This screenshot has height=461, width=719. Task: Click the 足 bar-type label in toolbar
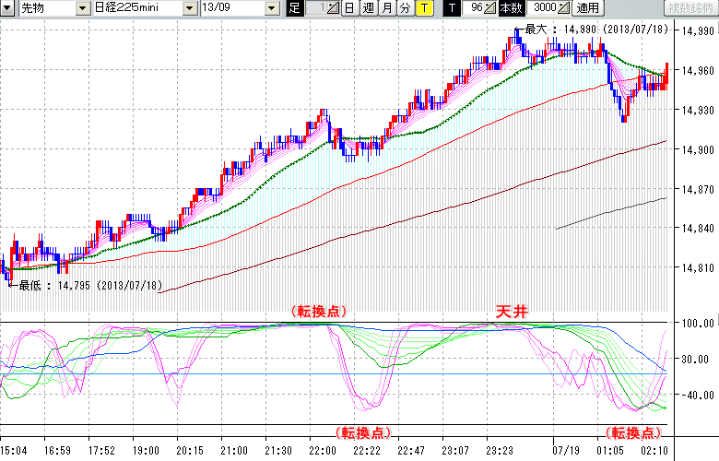(294, 8)
